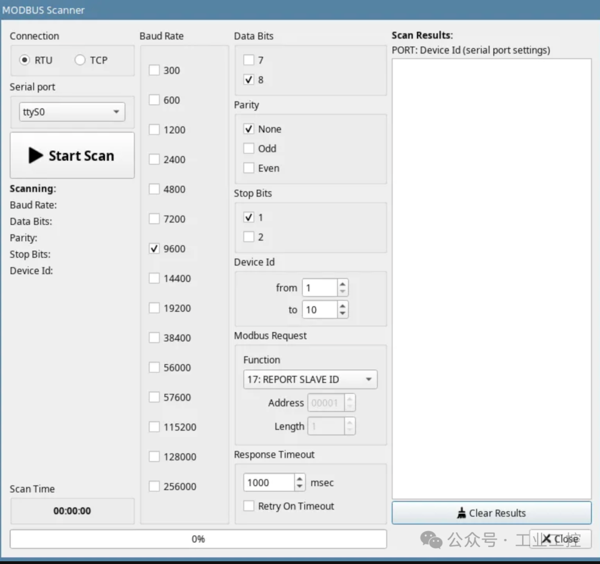Uncheck the None parity checkbox

click(x=249, y=128)
